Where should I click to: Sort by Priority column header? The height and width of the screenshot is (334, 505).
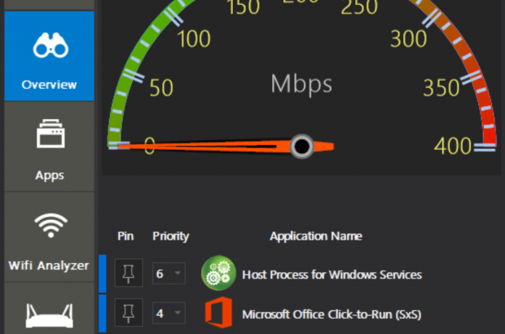pyautogui.click(x=170, y=236)
